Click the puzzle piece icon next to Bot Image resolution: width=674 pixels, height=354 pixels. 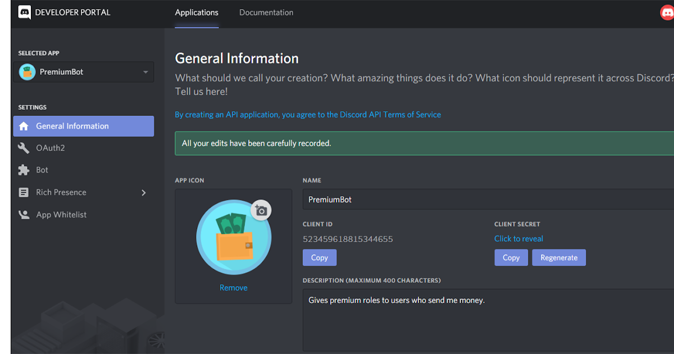point(24,170)
